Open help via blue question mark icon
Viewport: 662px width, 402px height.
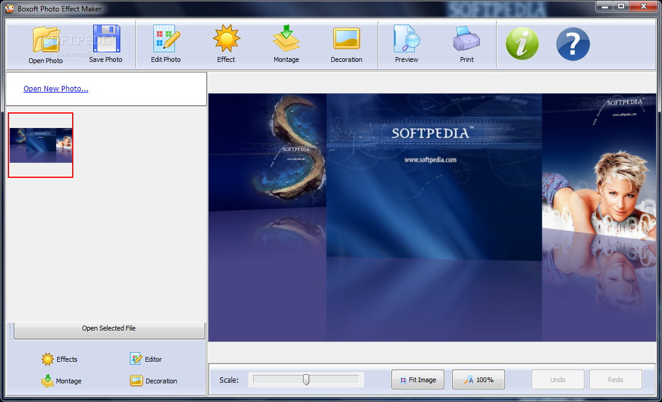(x=573, y=44)
